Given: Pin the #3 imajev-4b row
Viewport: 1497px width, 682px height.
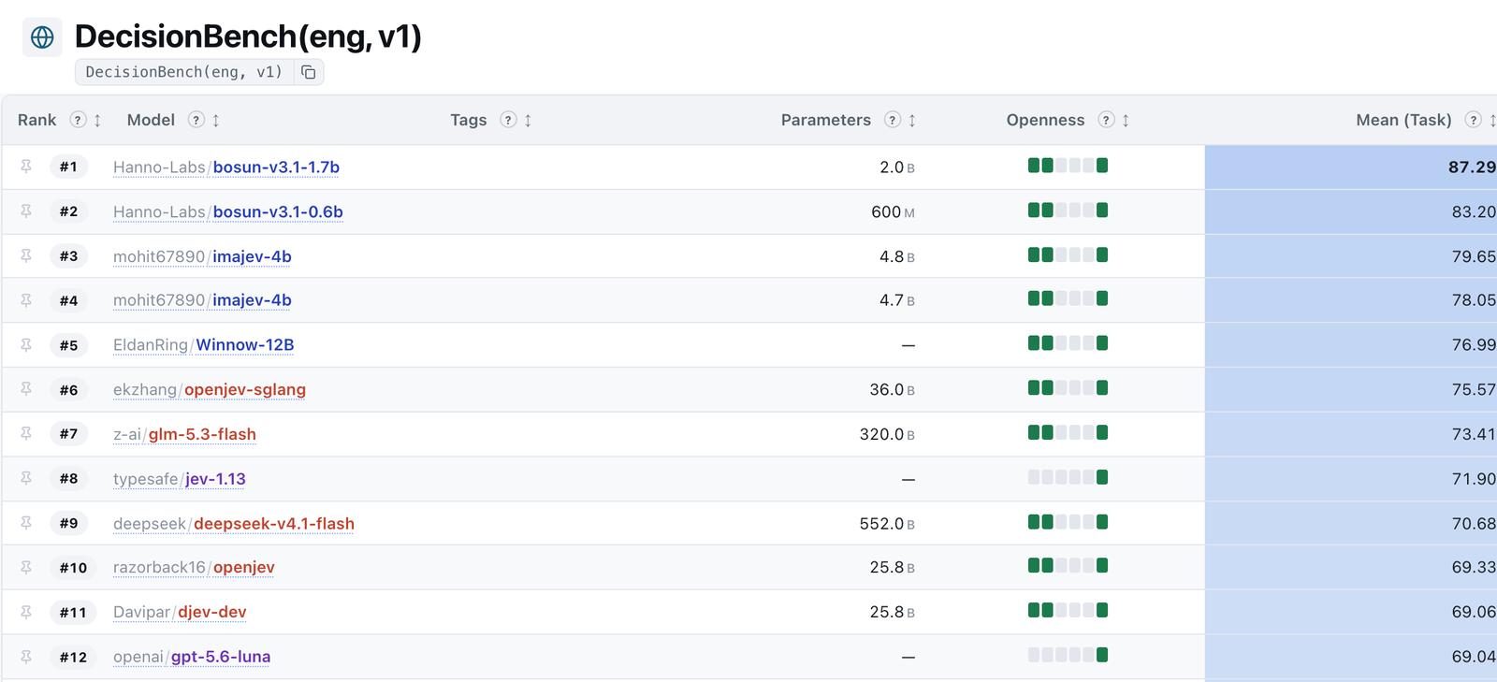Looking at the screenshot, I should point(26,256).
